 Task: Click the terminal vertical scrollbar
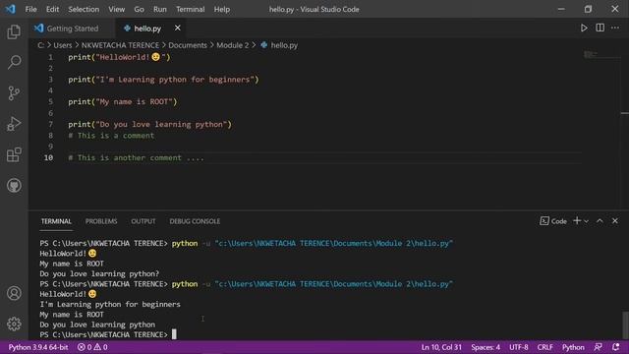coord(625,325)
